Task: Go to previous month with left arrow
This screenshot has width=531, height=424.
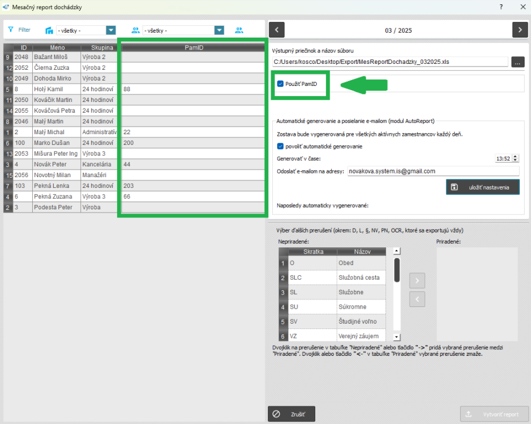Action: (276, 30)
